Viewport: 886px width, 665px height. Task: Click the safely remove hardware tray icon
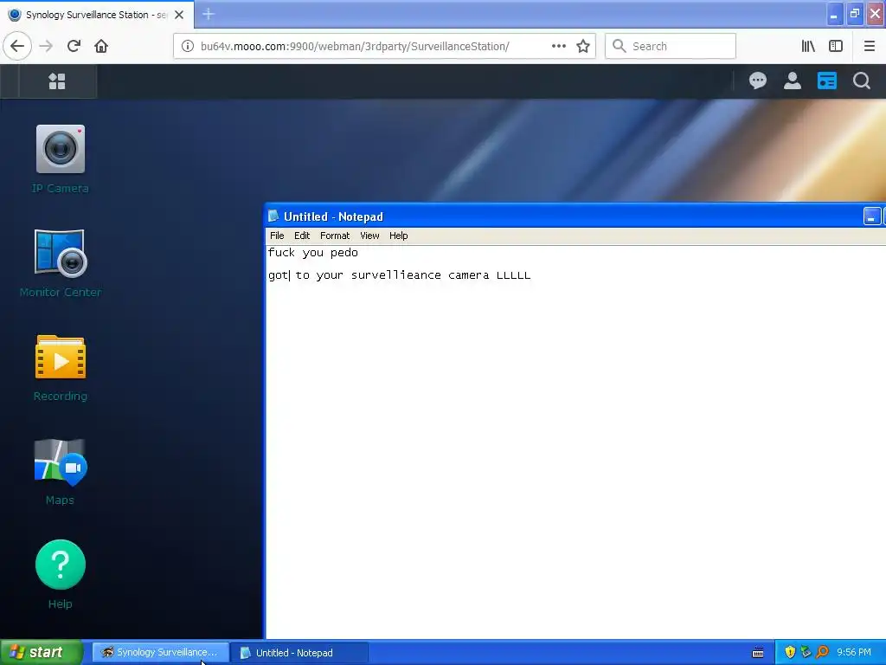[x=806, y=652]
